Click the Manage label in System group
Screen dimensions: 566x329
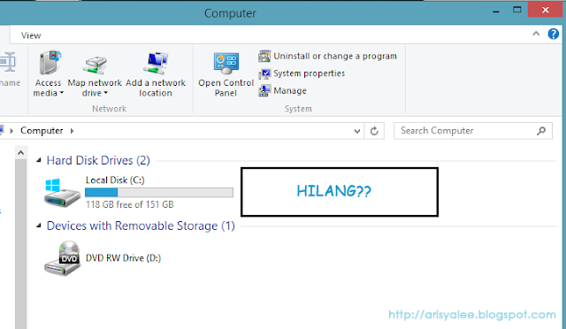290,90
